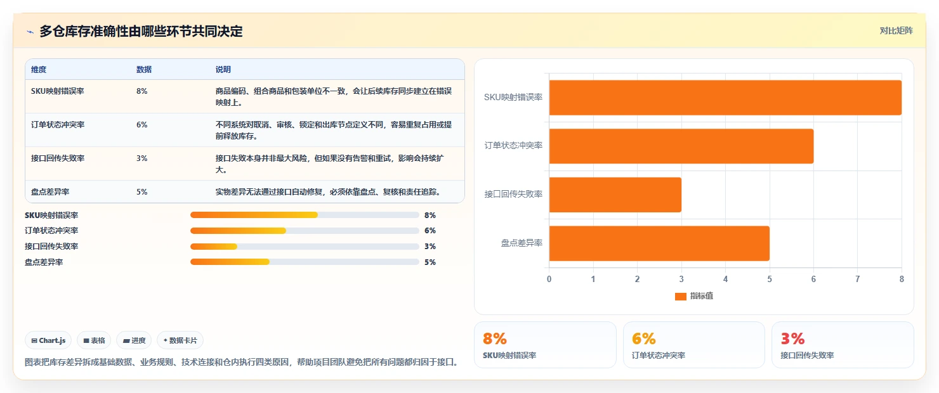The height and width of the screenshot is (393, 939).
Task: Click the description starting 不同系统对取消
Action: click(x=334, y=130)
